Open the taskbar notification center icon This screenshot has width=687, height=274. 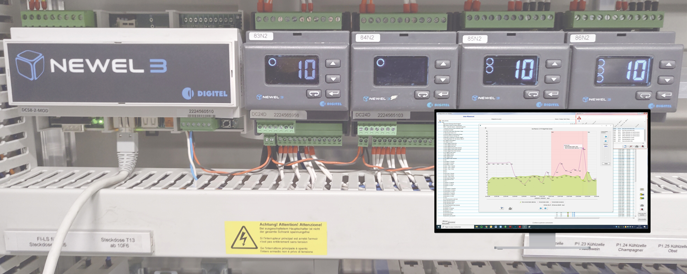[x=644, y=227]
